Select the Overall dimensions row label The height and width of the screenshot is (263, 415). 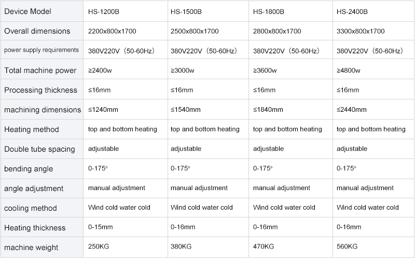pyautogui.click(x=42, y=31)
